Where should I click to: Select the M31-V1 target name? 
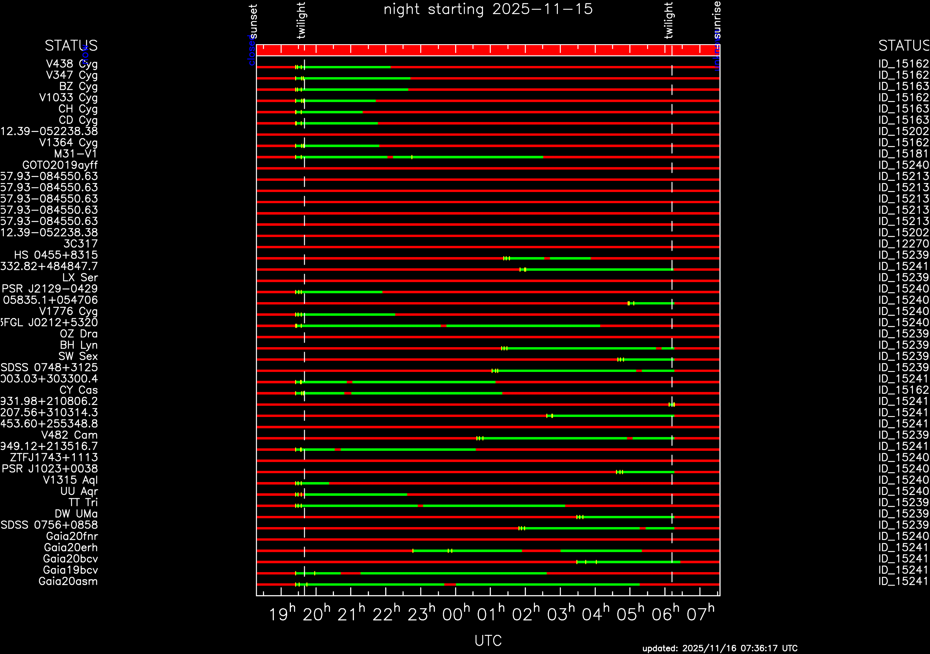point(76,154)
